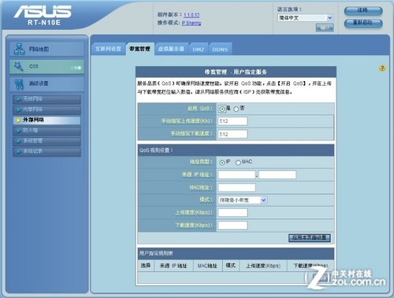Click the firmware version 1.1.0.13 link

pos(191,15)
